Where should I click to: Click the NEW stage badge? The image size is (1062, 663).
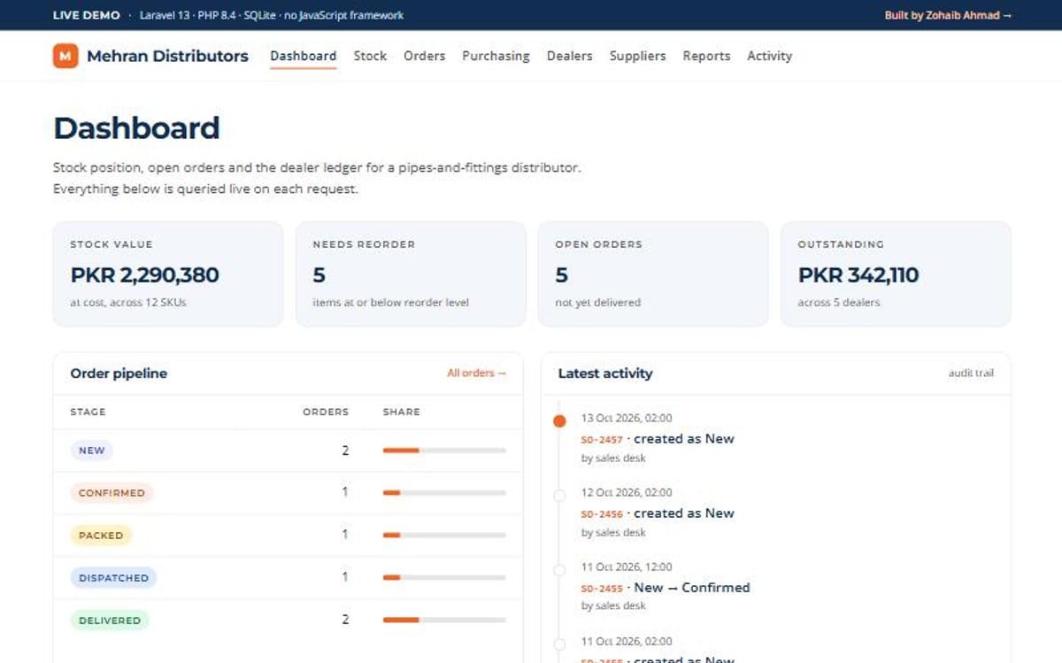pyautogui.click(x=92, y=451)
